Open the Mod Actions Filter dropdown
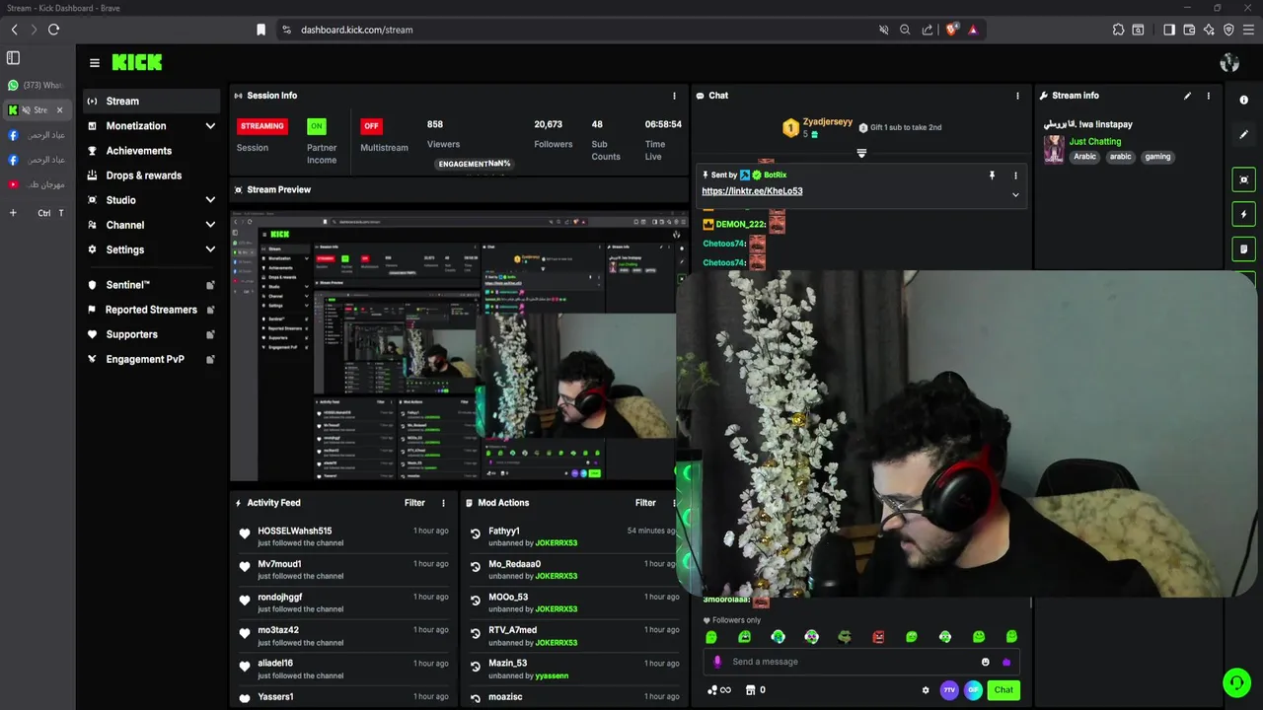The height and width of the screenshot is (710, 1263). pos(645,503)
